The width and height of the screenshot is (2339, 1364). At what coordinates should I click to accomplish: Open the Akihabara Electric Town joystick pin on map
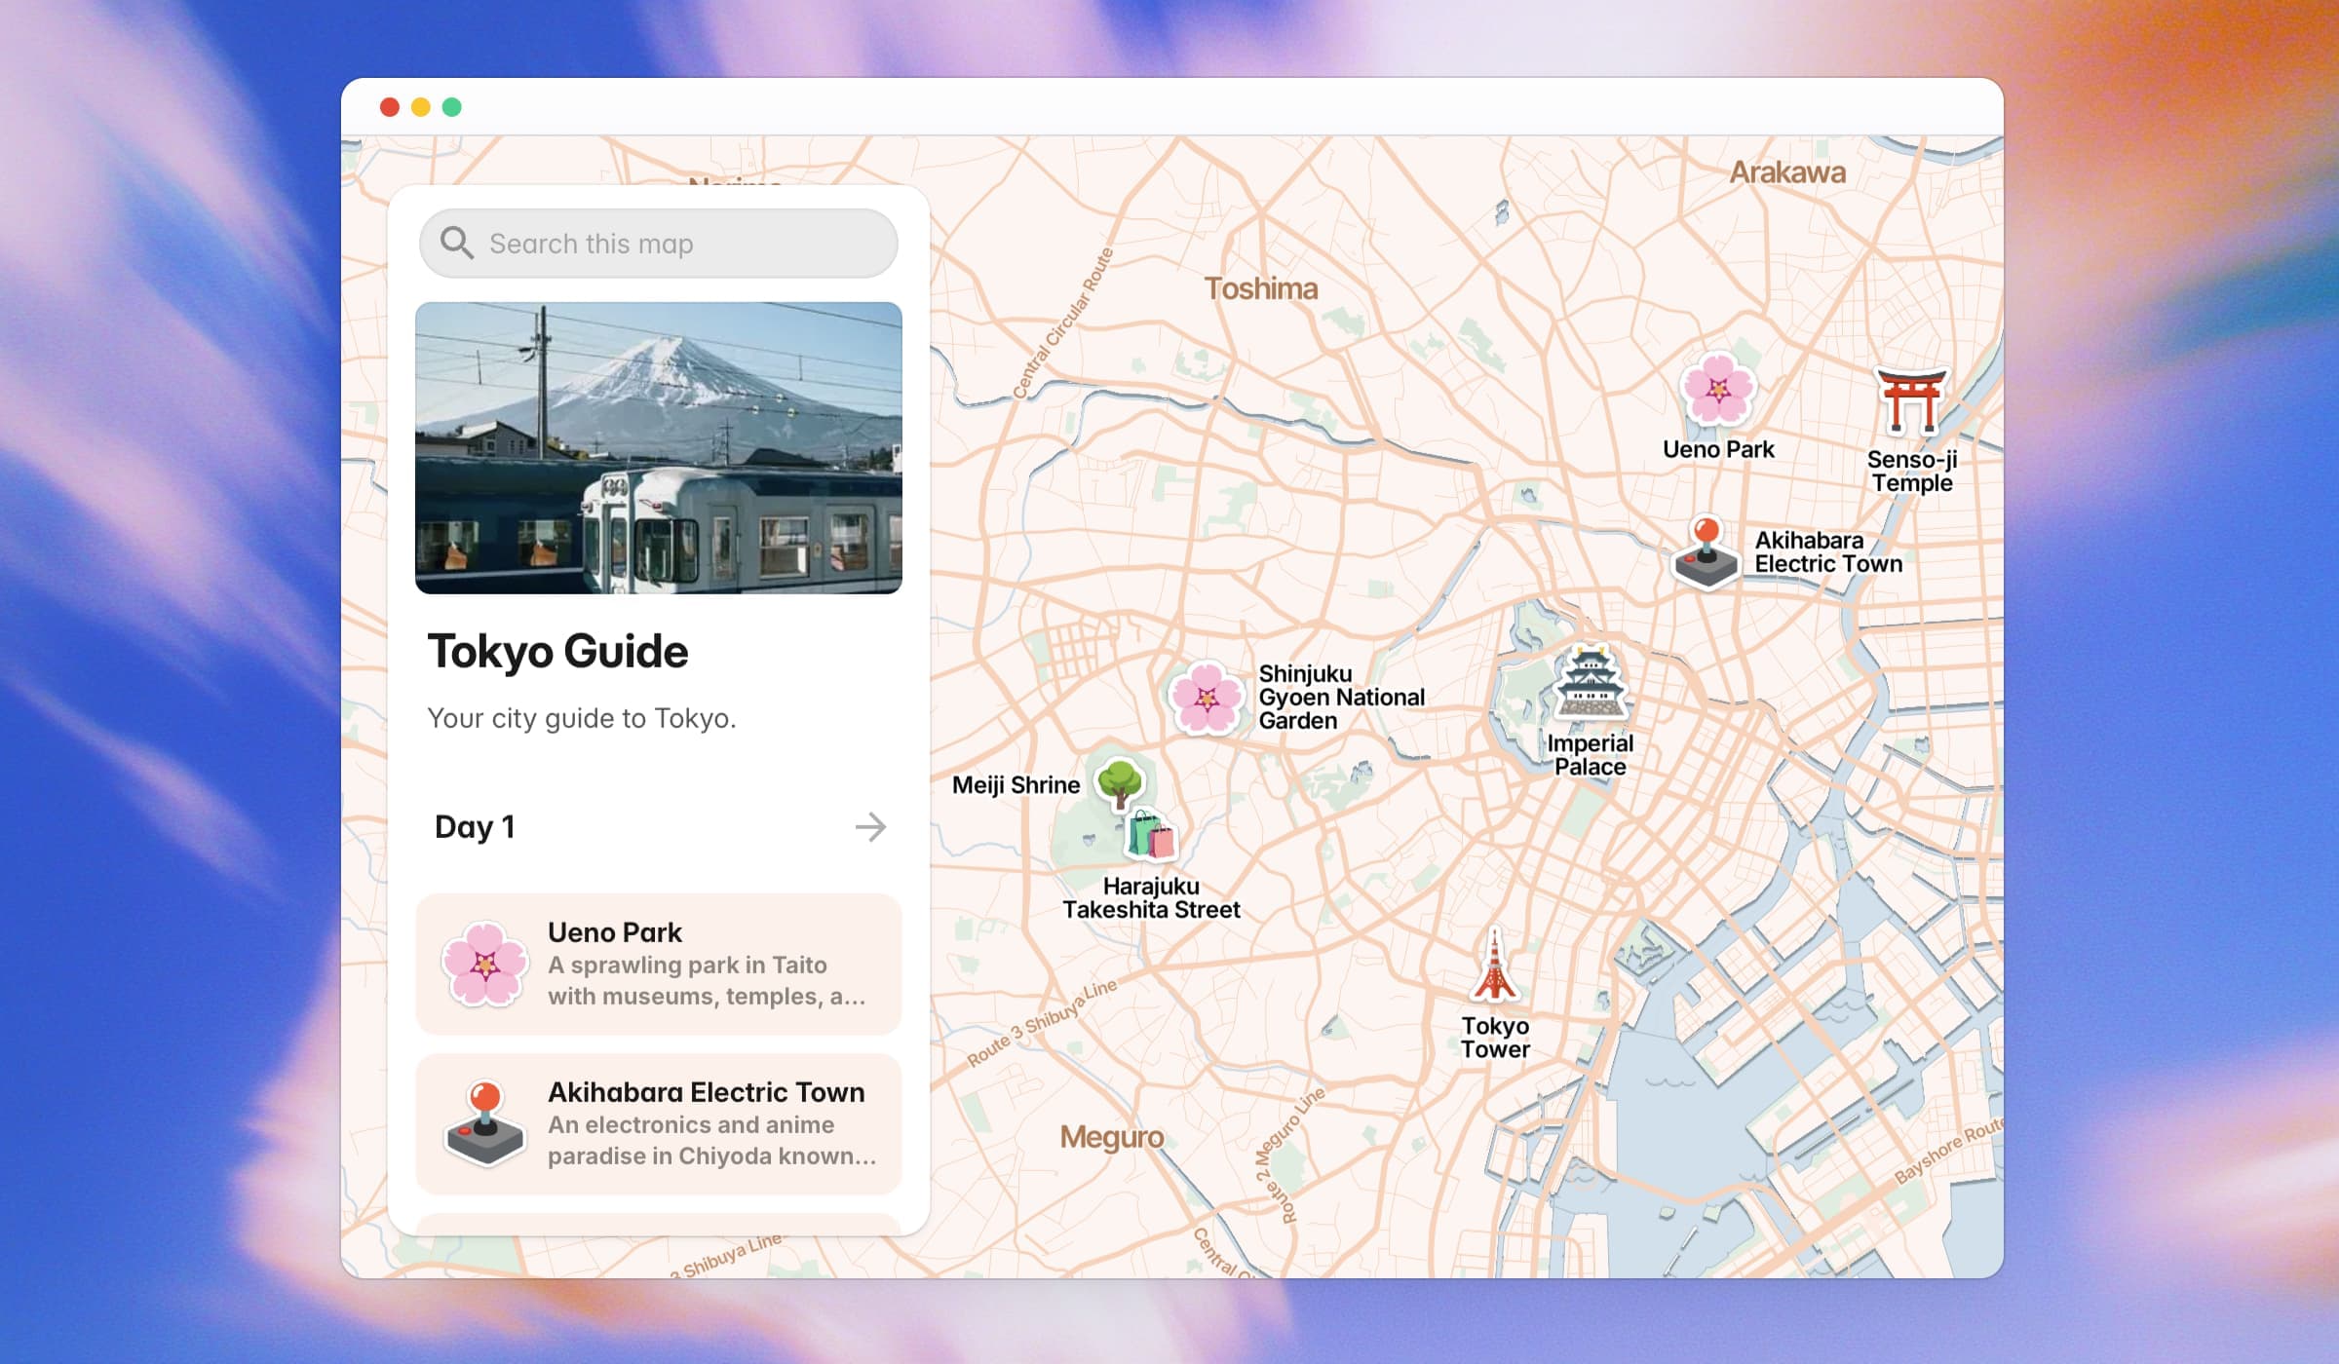click(1706, 552)
